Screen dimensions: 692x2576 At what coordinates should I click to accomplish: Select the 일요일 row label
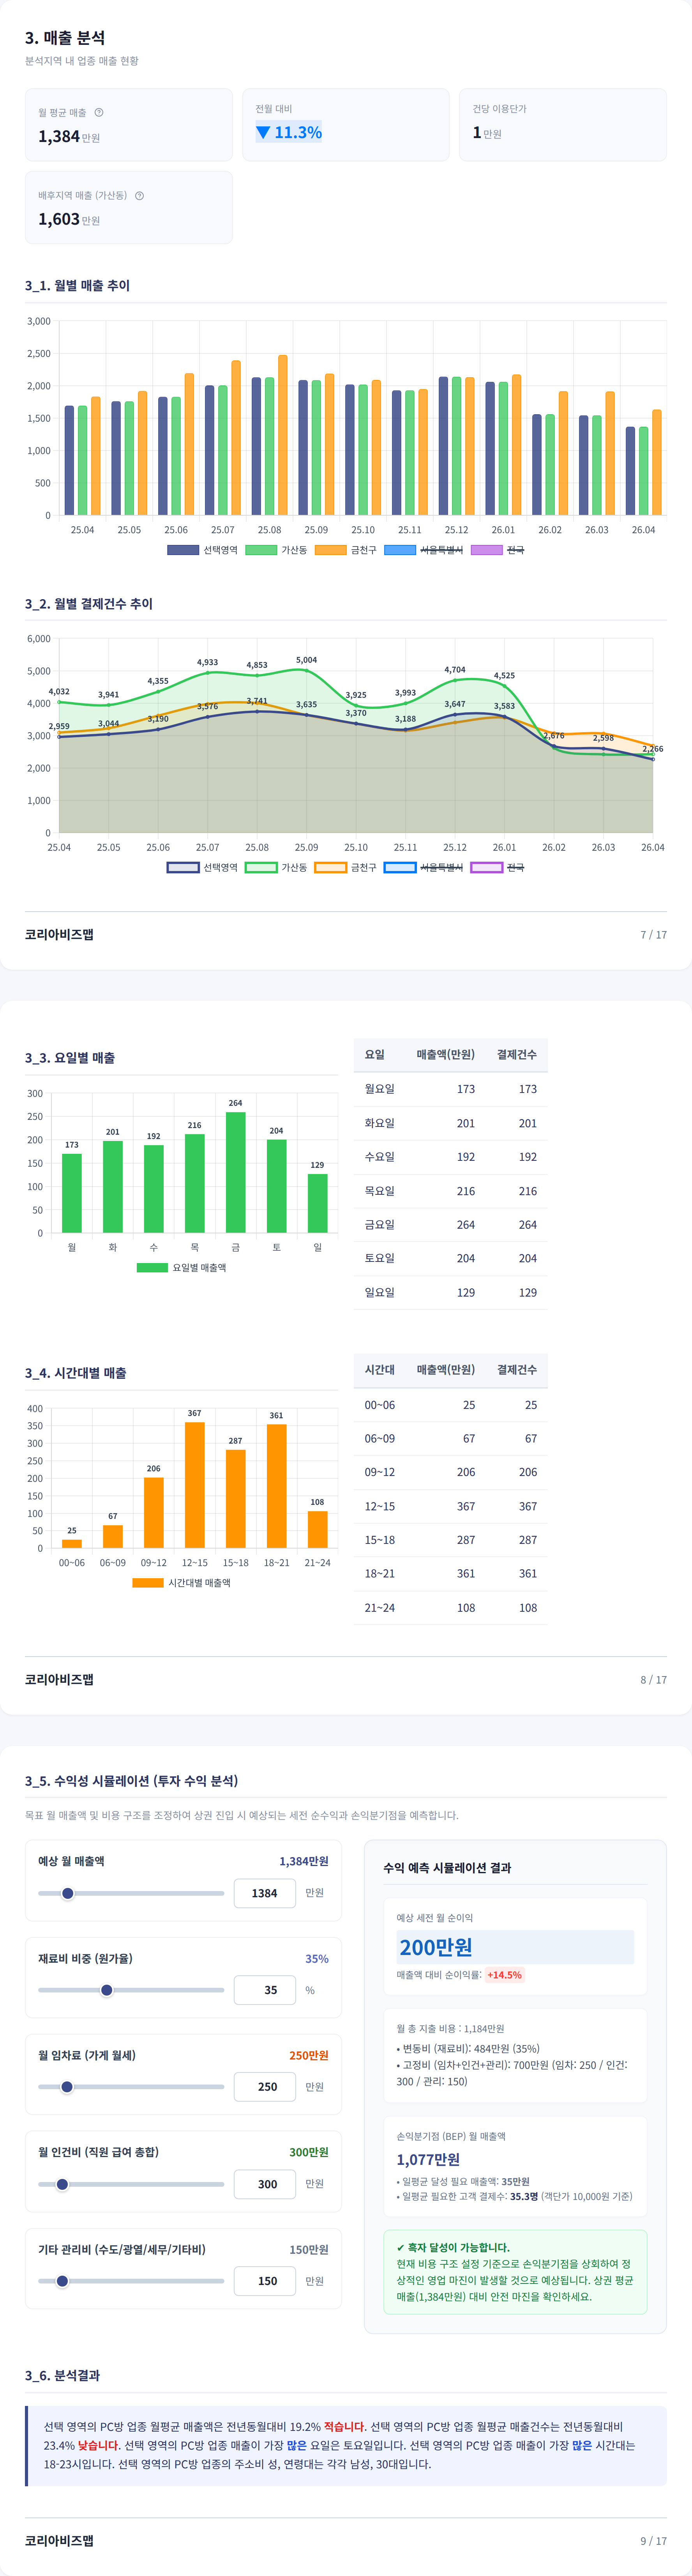[x=380, y=1292]
